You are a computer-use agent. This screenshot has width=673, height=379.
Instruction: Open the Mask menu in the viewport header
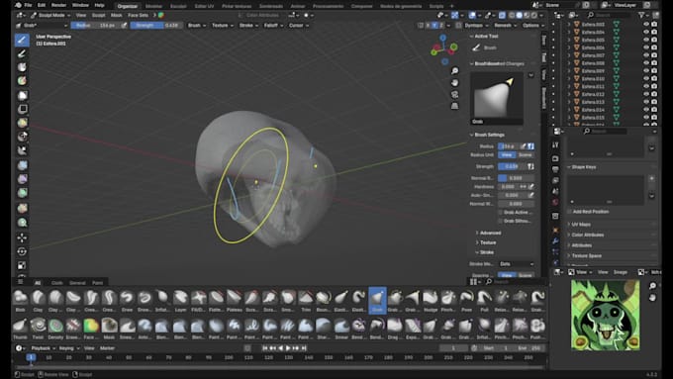click(x=117, y=15)
